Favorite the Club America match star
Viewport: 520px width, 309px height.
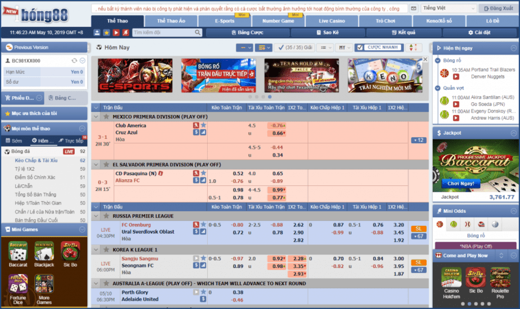click(203, 125)
